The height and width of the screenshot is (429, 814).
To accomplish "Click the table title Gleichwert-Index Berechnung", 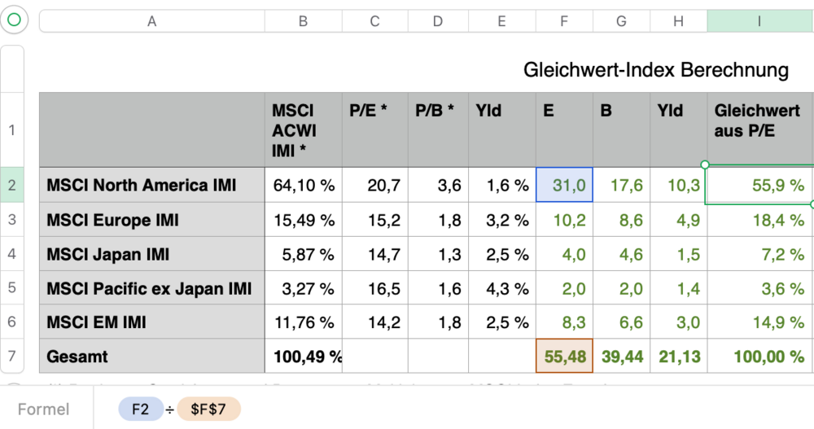I will pos(656,70).
